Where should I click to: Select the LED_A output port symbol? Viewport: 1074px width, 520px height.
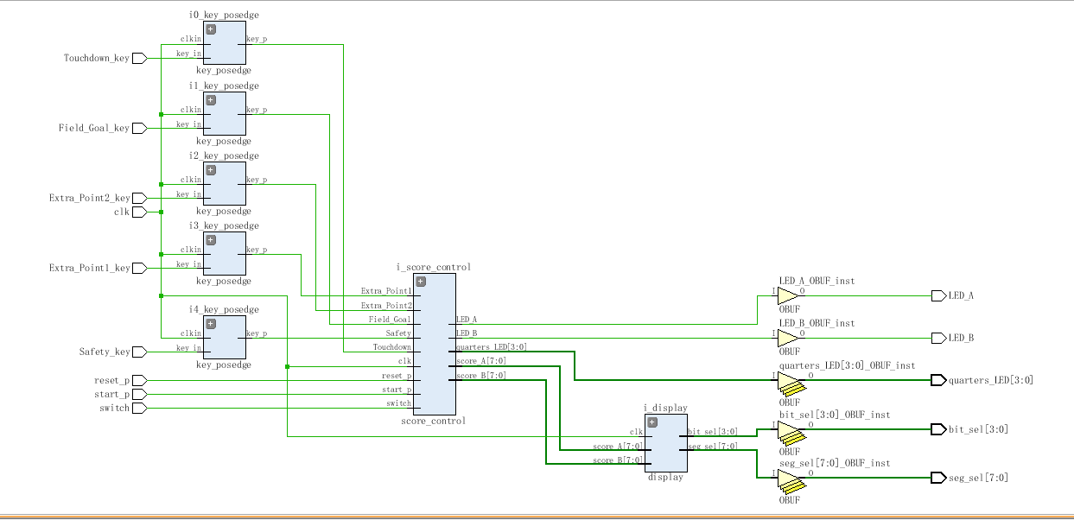939,295
